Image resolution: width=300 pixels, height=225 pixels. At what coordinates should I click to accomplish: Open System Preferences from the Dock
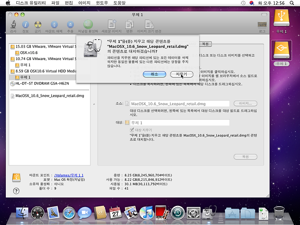coord(193,213)
